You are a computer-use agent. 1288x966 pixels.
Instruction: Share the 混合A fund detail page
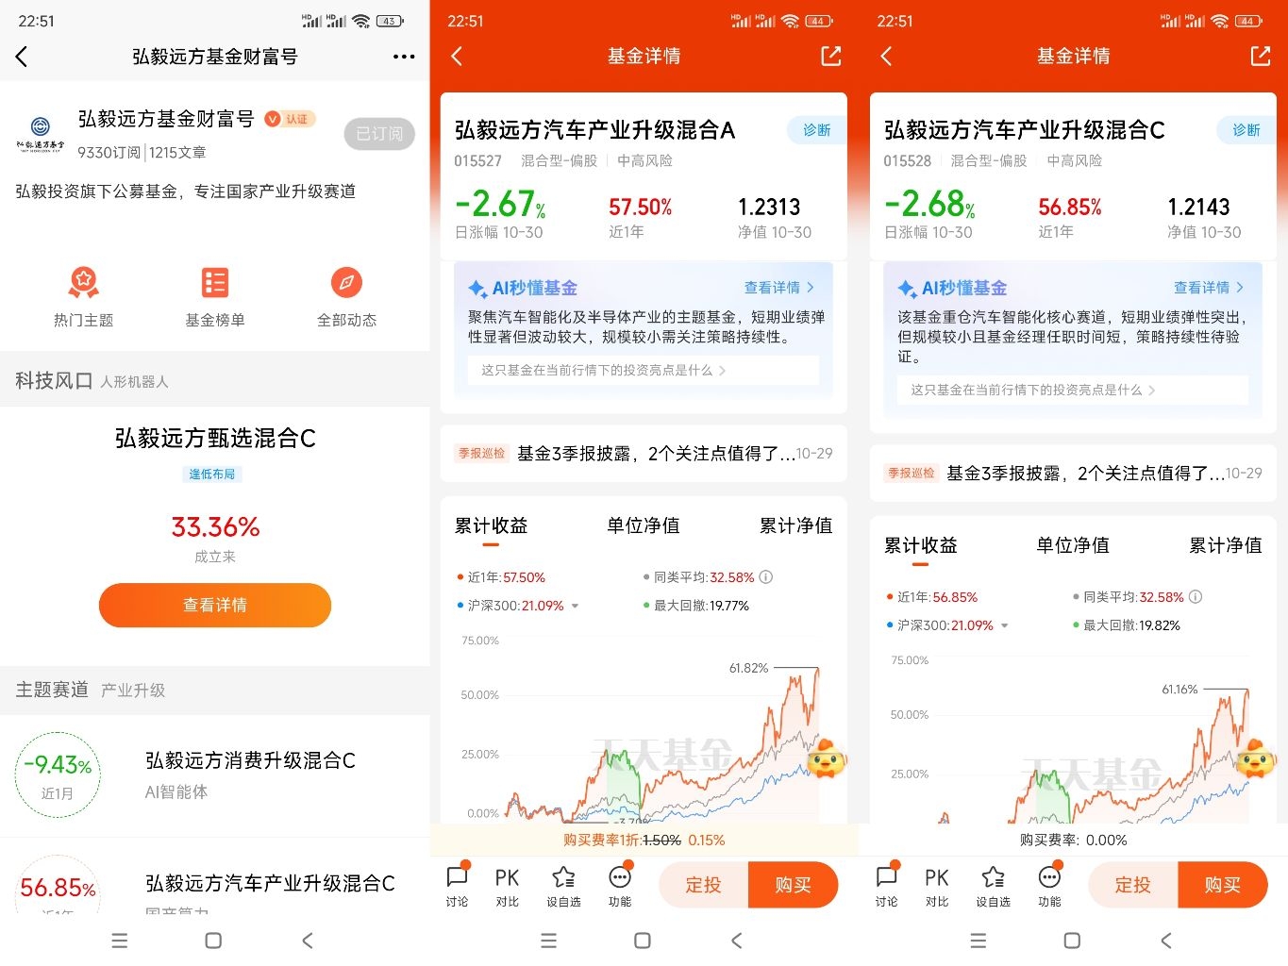point(830,57)
